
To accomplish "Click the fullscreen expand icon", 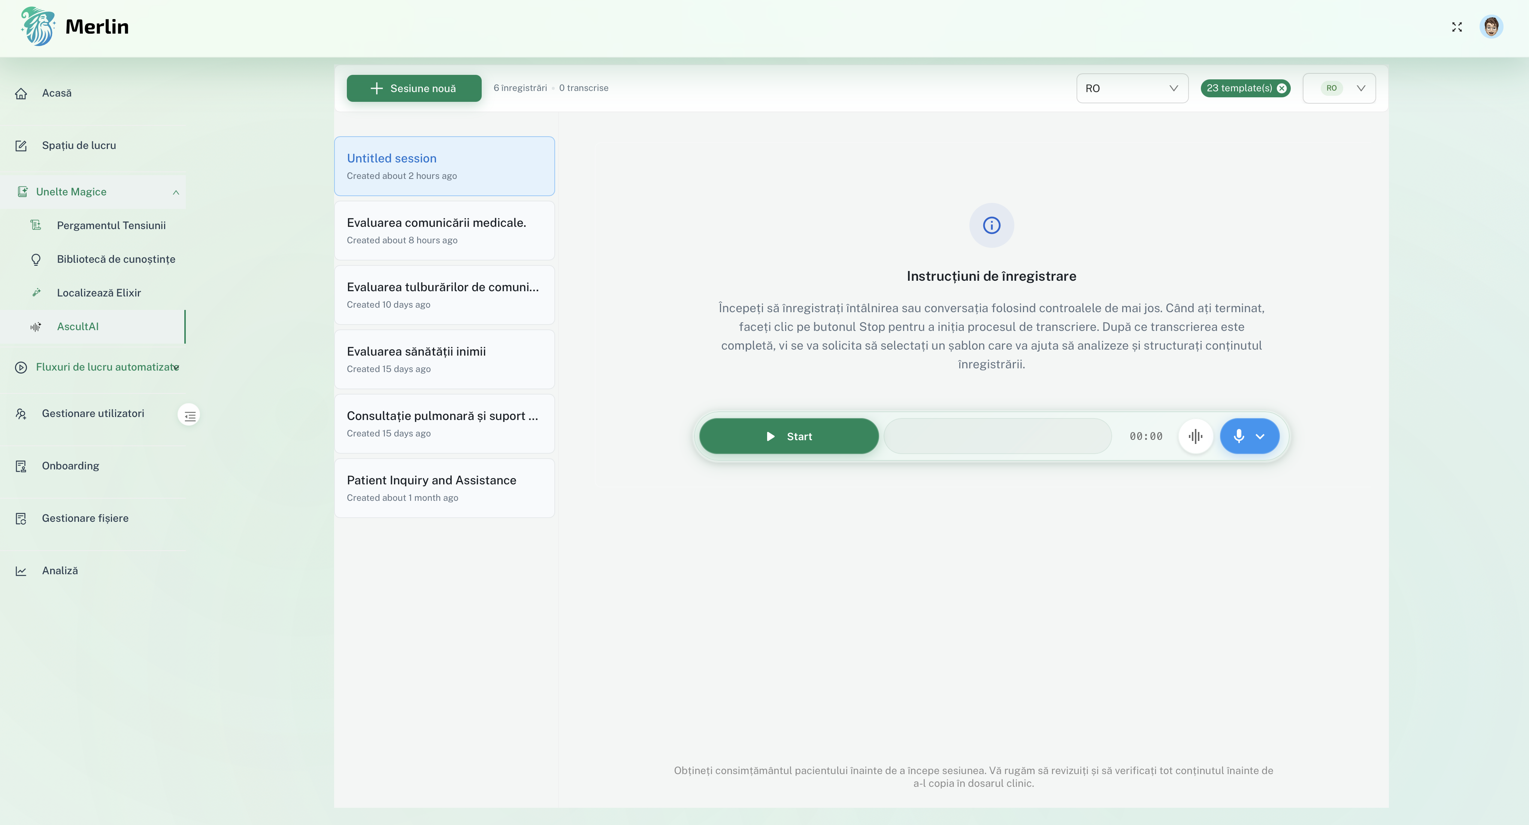I will (1457, 27).
